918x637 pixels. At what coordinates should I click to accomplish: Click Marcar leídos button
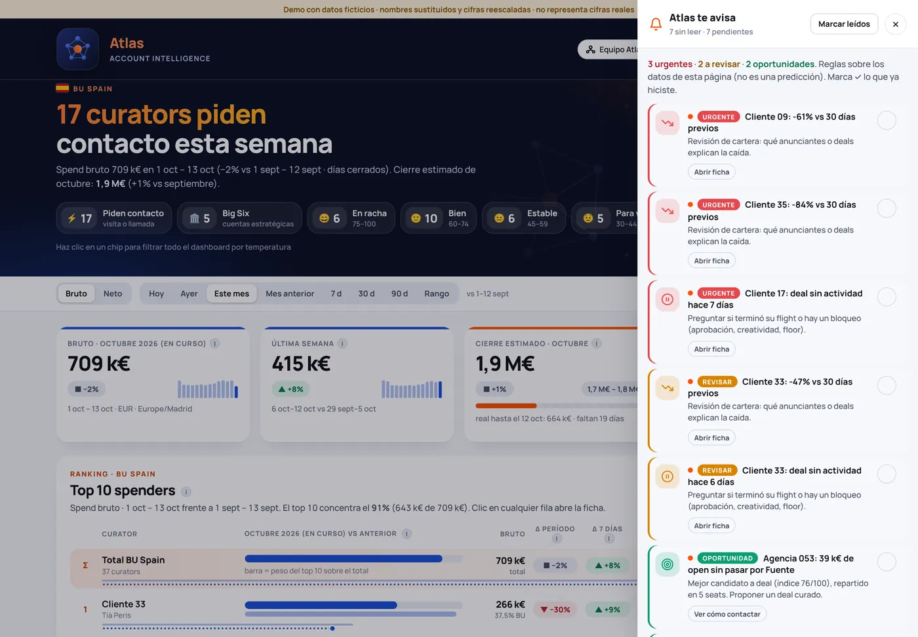844,24
